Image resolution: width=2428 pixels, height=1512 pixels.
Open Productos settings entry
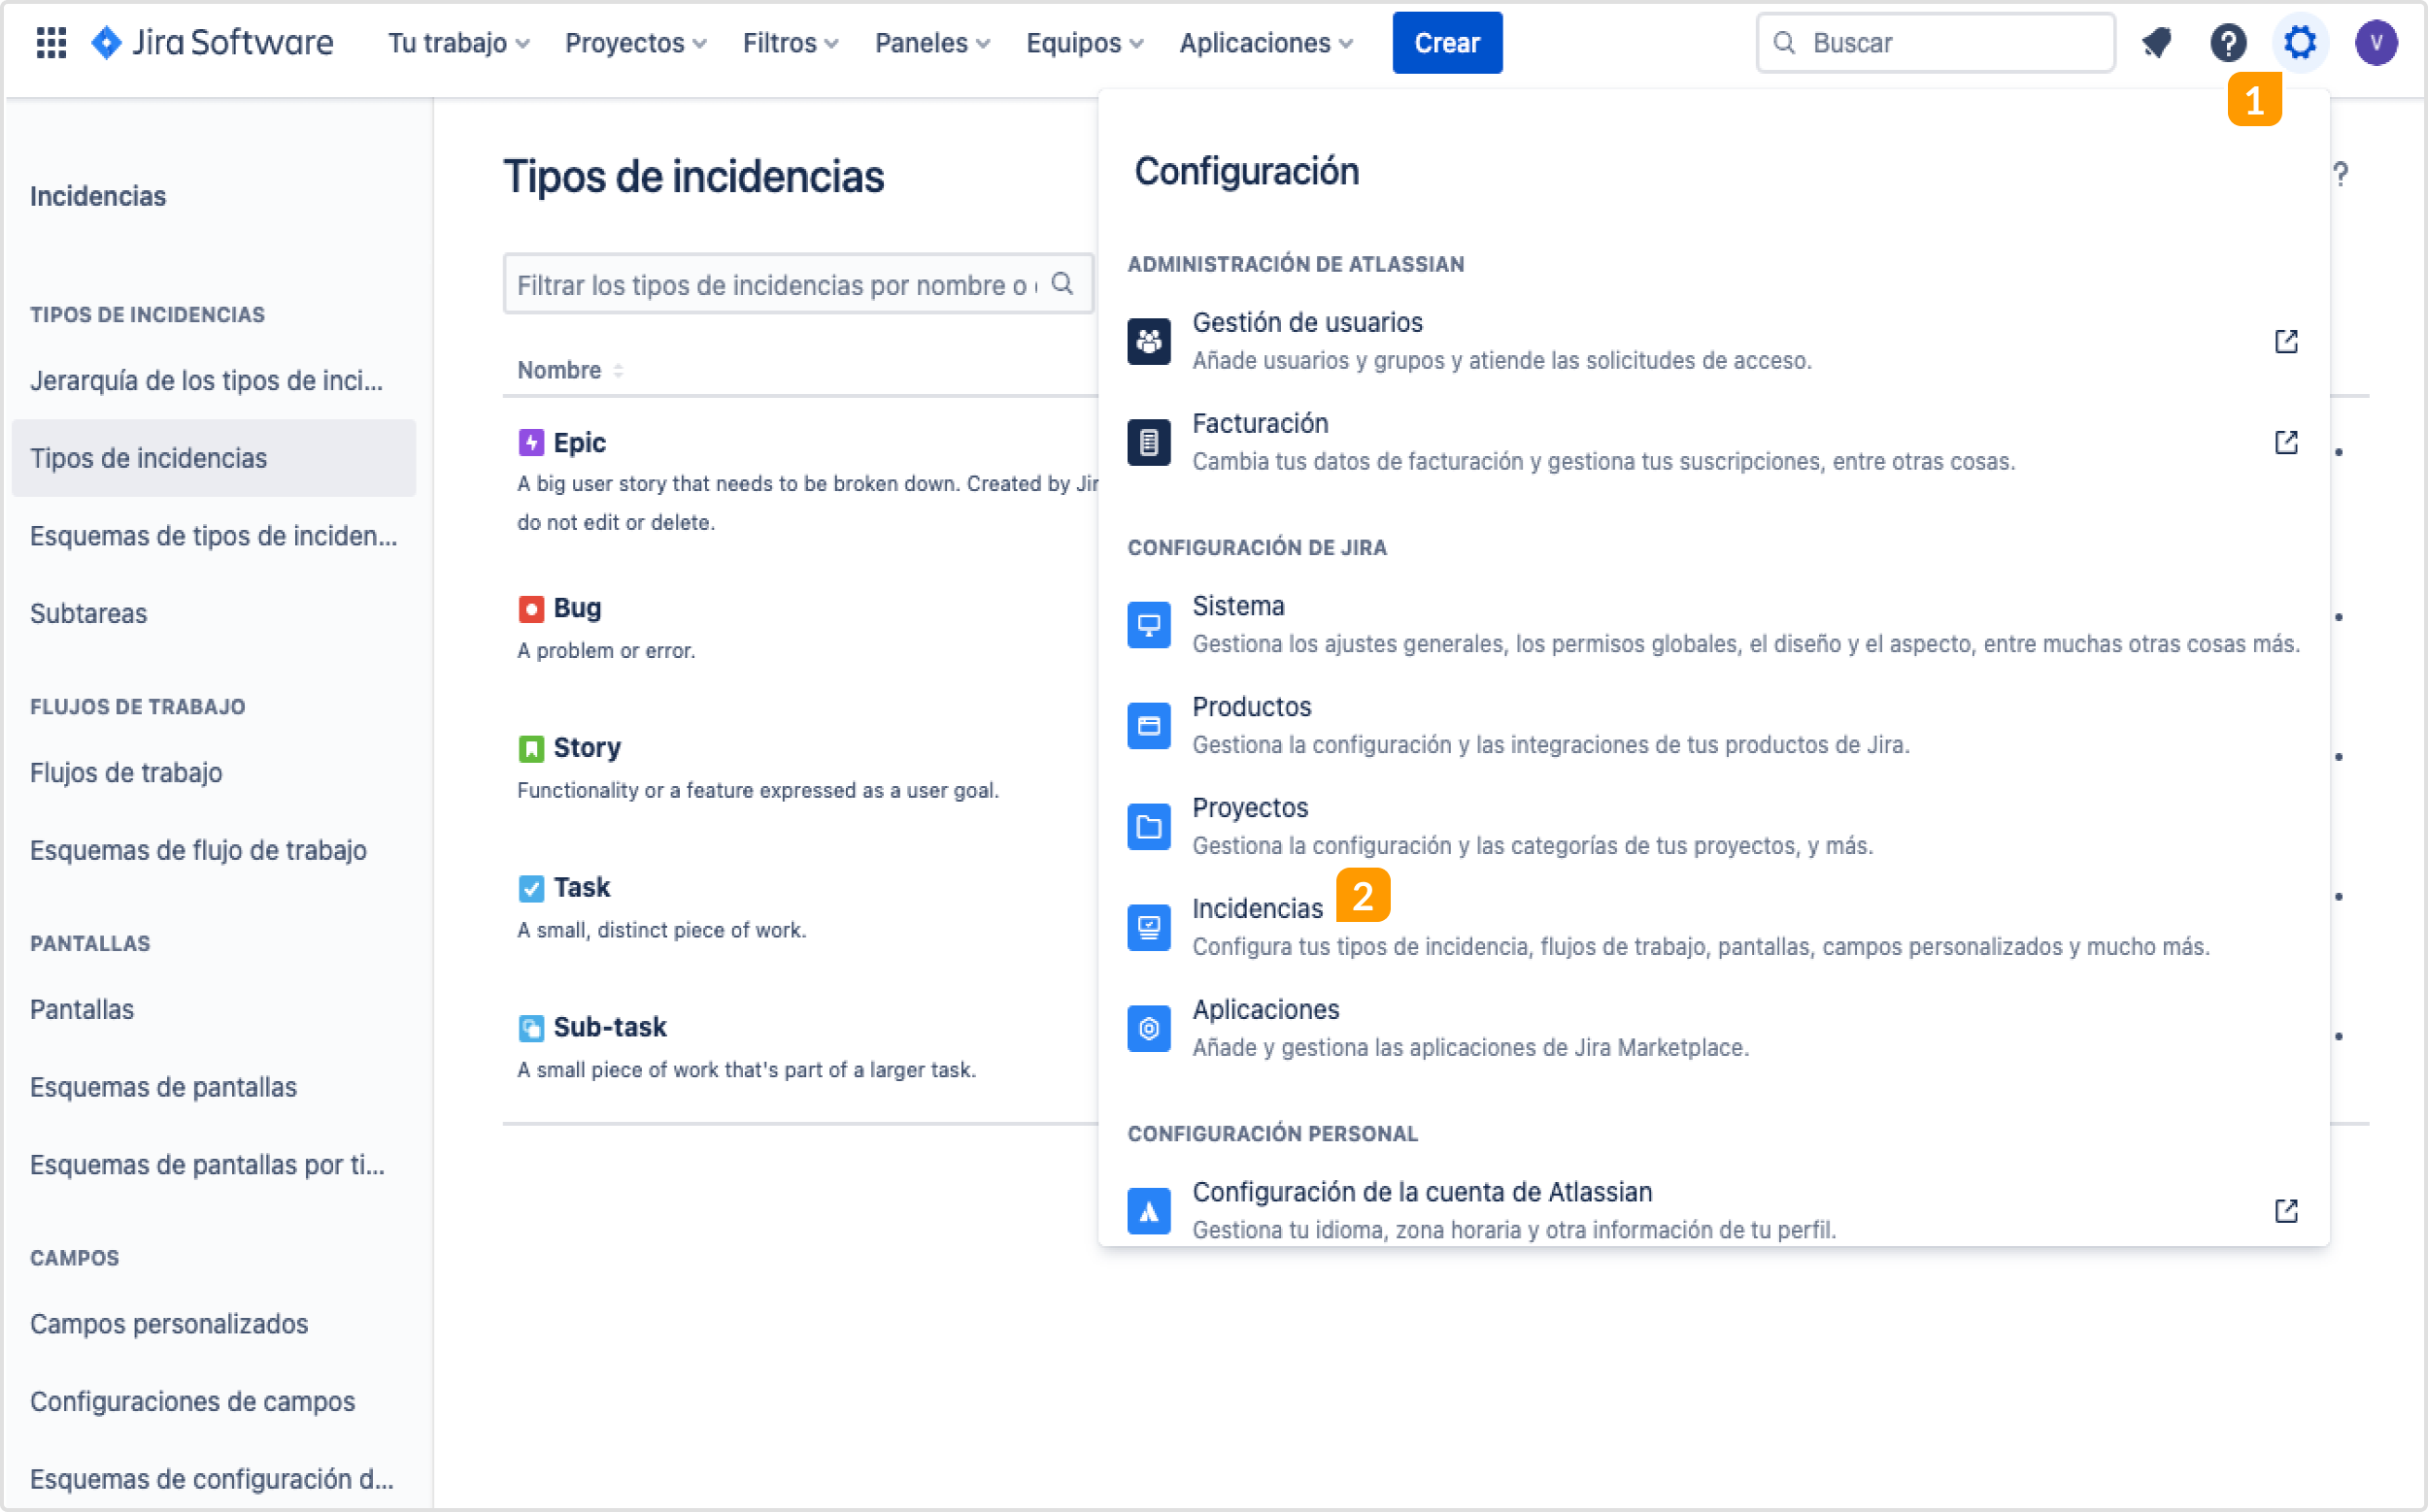coord(1712,726)
